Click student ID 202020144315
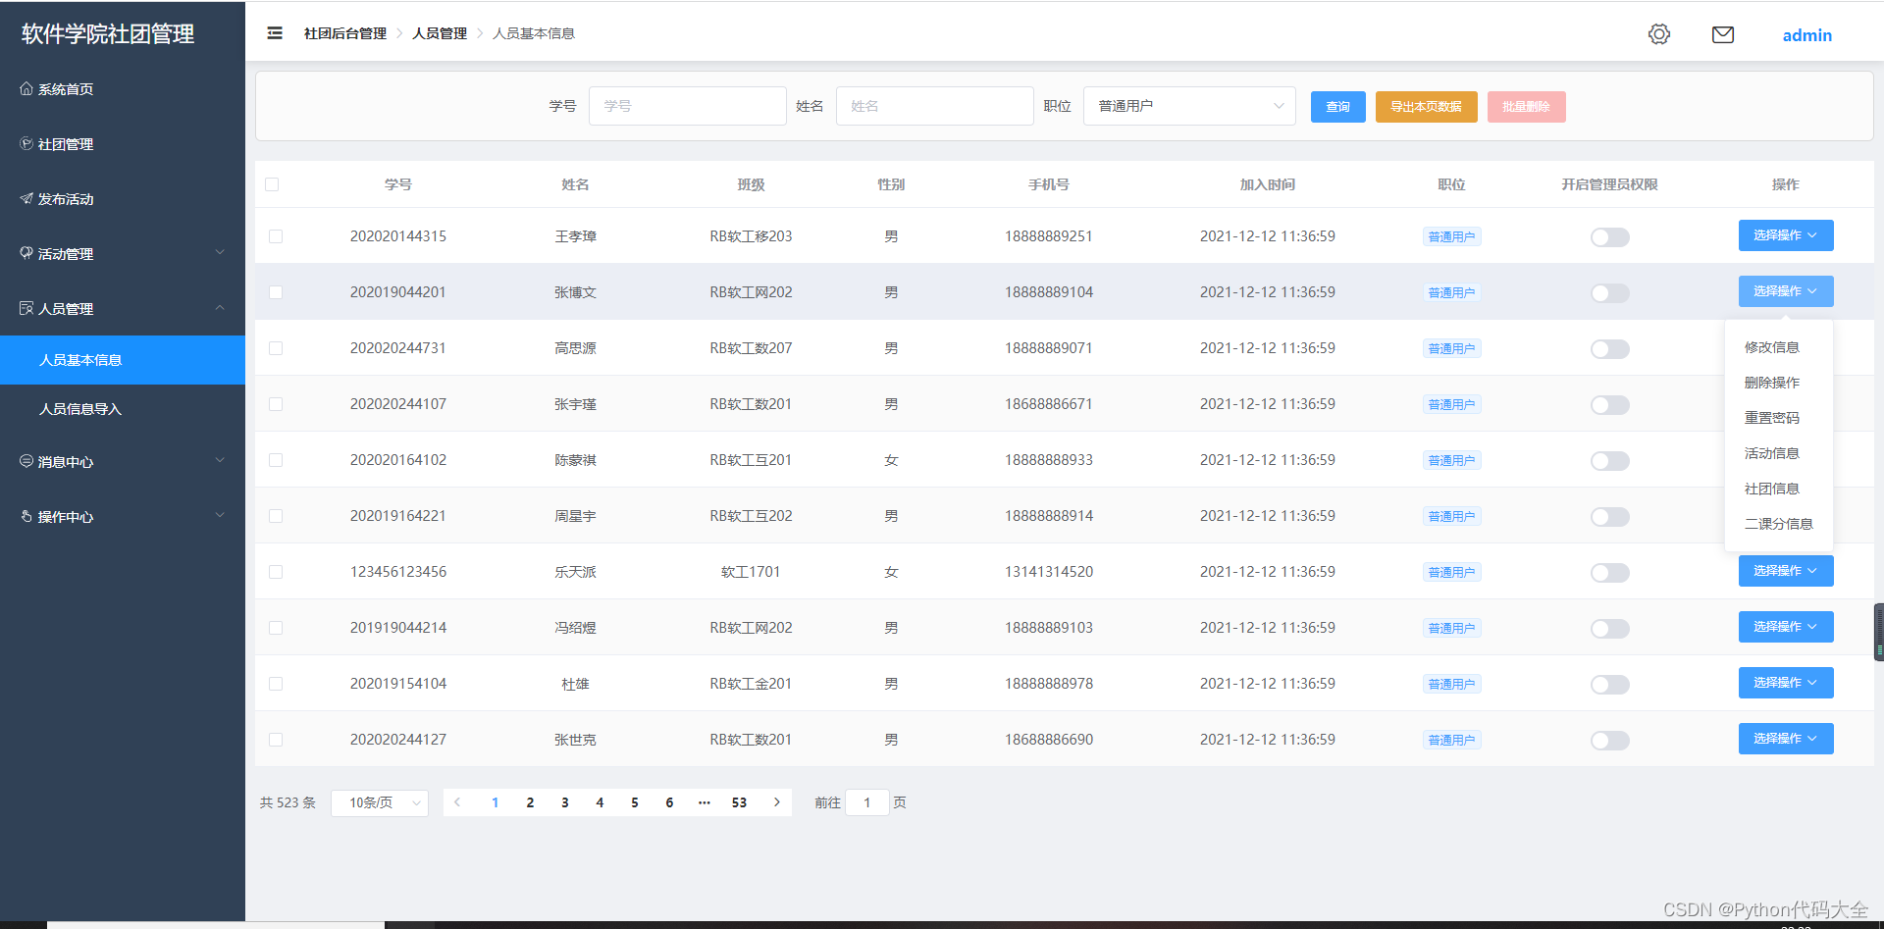This screenshot has height=929, width=1884. tap(398, 236)
